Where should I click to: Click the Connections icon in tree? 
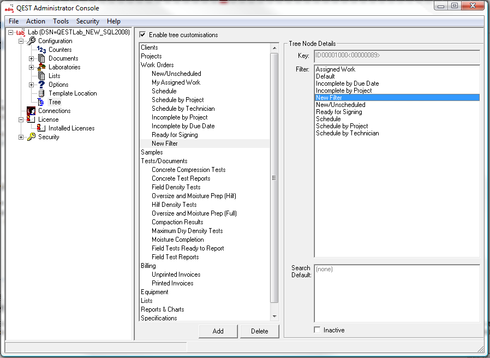(x=31, y=111)
